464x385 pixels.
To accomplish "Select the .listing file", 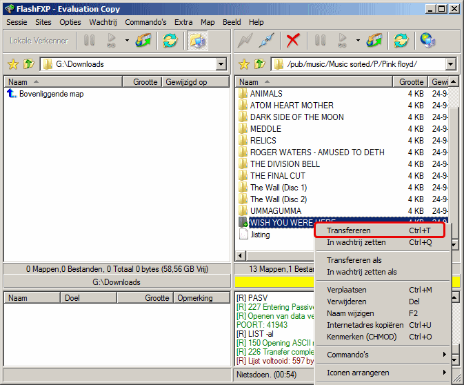I will click(x=260, y=235).
